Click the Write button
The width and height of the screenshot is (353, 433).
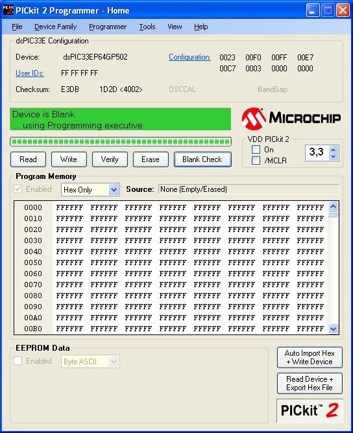coord(69,159)
